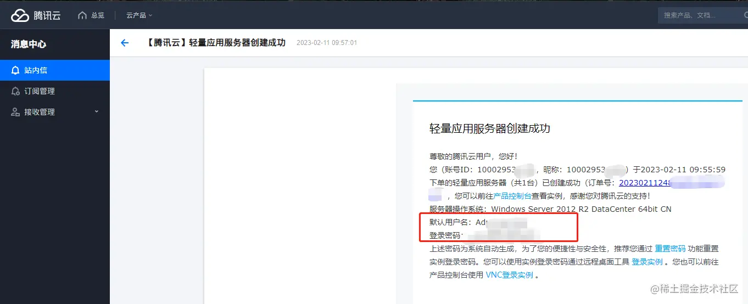Open the VNC登录实例 link
The width and height of the screenshot is (748, 304).
pyautogui.click(x=509, y=275)
